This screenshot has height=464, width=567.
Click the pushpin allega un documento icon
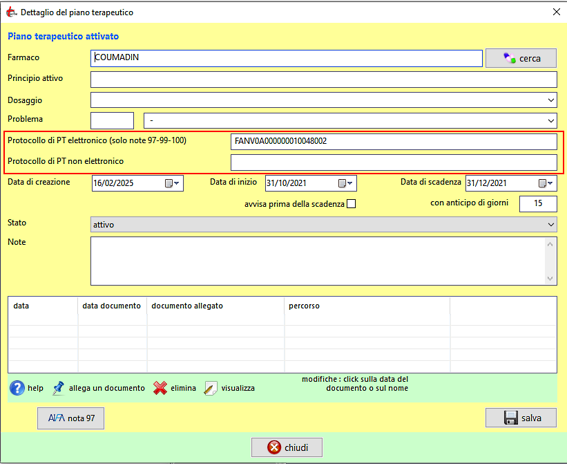(x=59, y=388)
